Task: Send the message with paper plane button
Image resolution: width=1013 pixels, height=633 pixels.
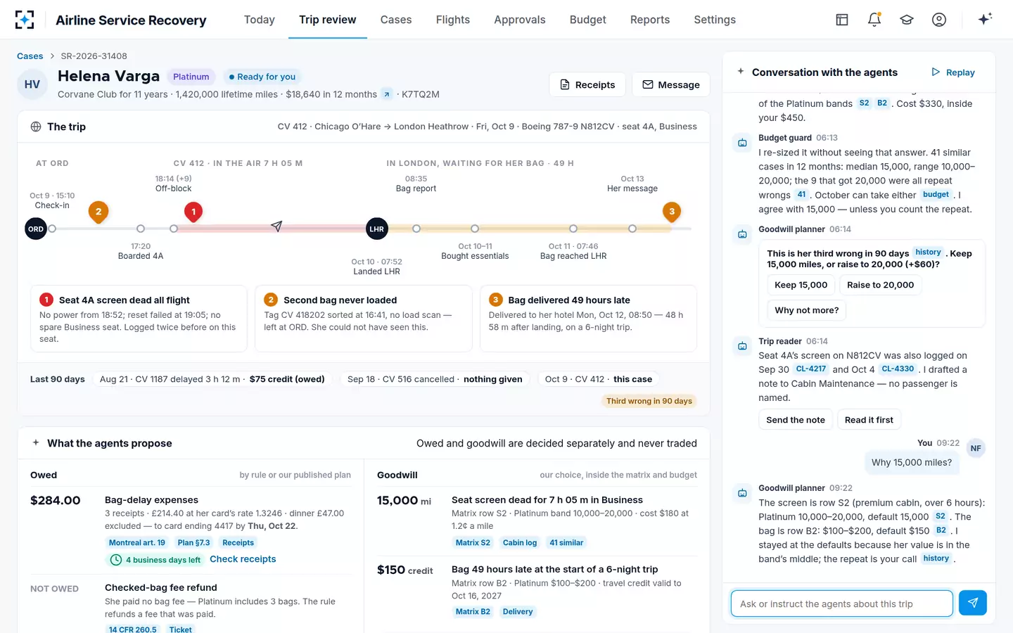Action: (x=973, y=603)
